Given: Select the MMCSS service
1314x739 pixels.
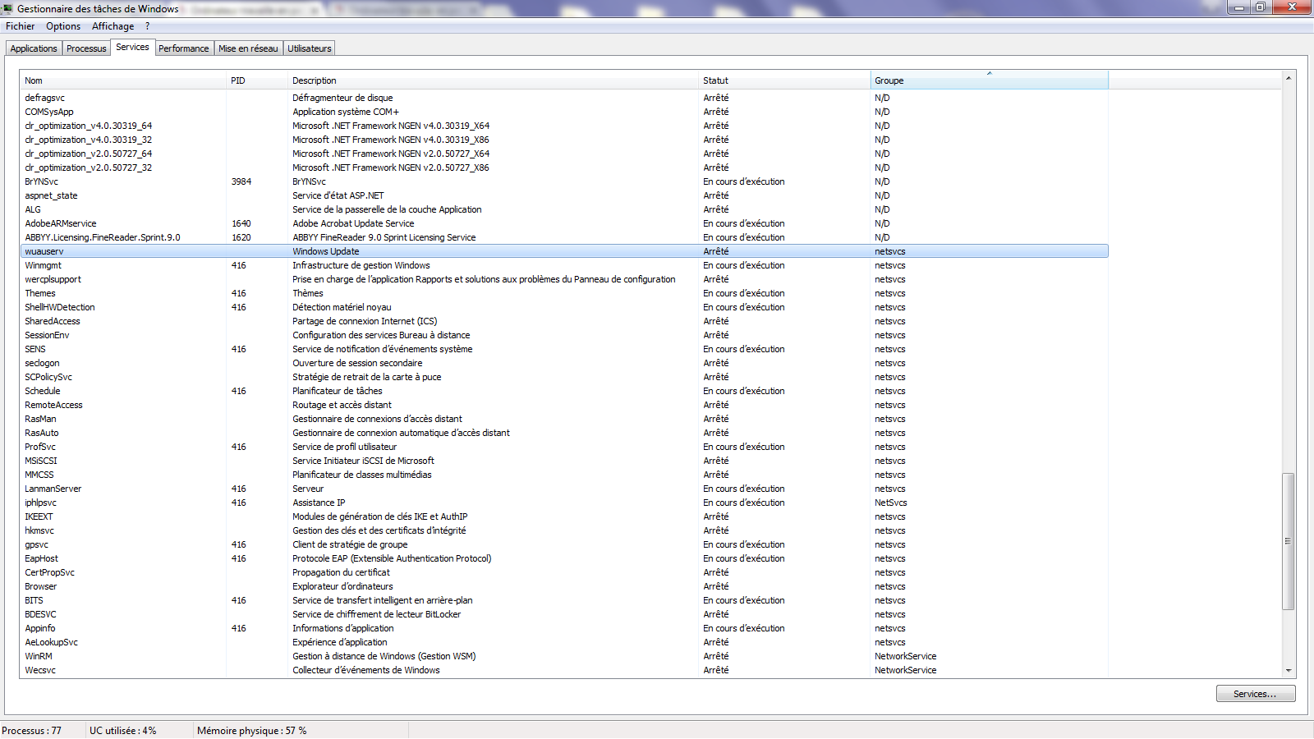Looking at the screenshot, I should (x=564, y=475).
